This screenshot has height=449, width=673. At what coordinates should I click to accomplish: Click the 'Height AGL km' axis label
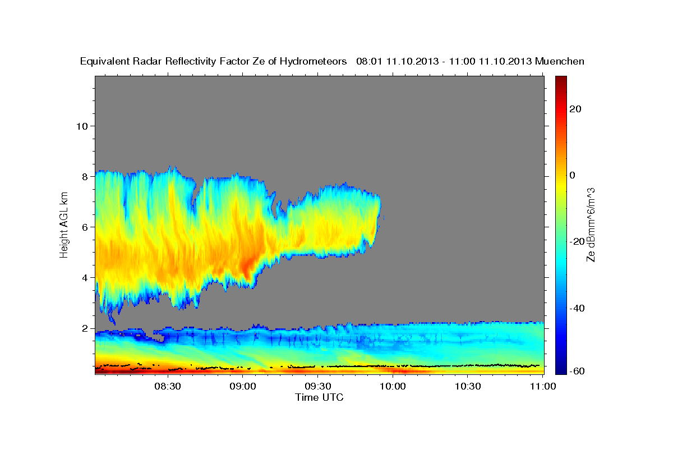coord(64,225)
